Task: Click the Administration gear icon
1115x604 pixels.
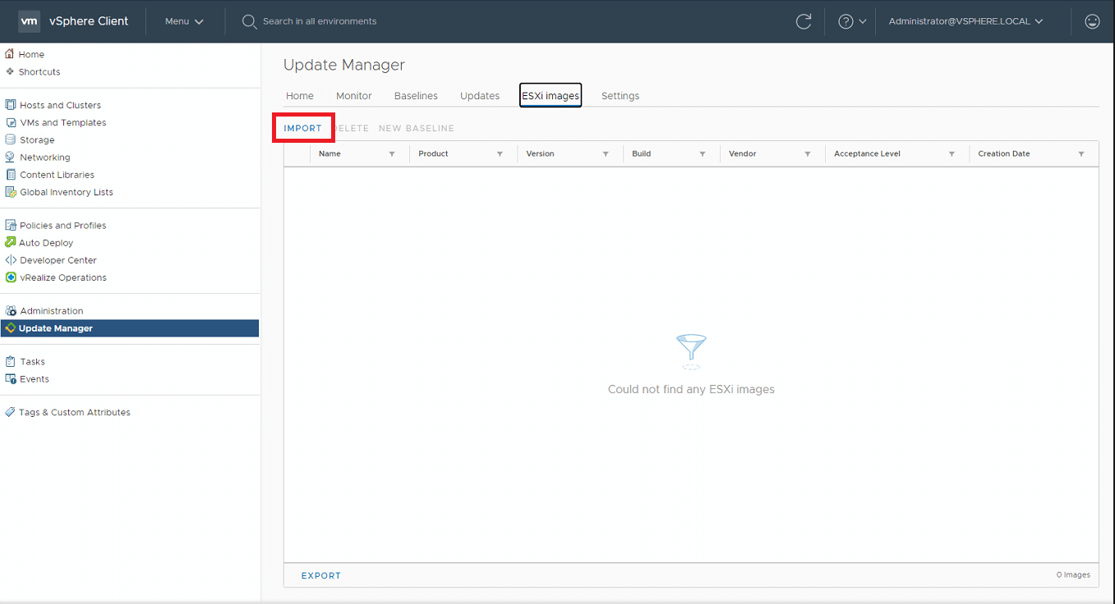Action: coord(11,311)
